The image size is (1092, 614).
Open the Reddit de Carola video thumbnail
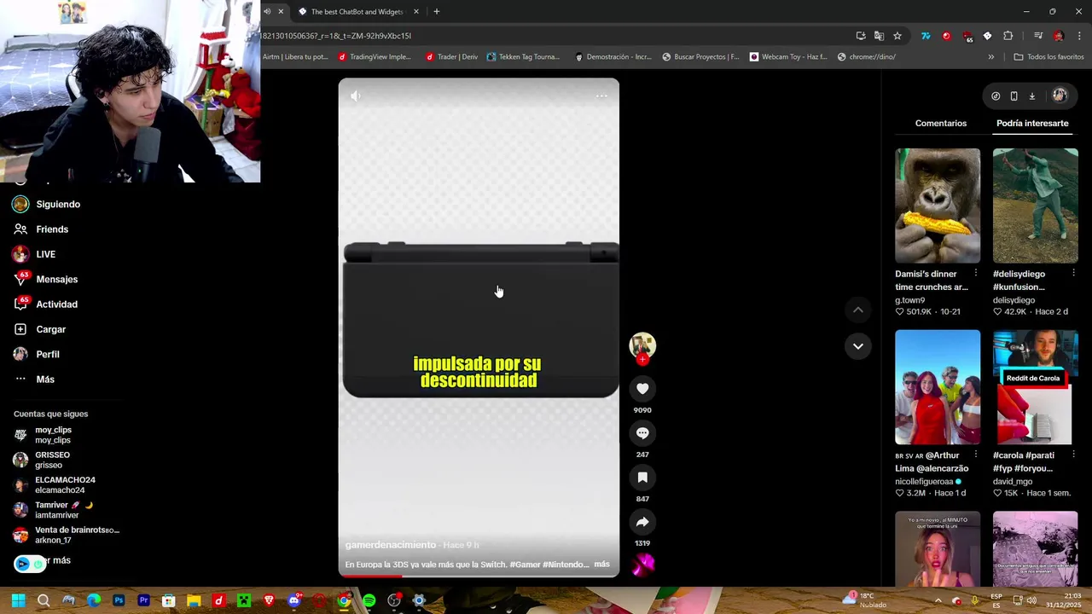pyautogui.click(x=1036, y=387)
